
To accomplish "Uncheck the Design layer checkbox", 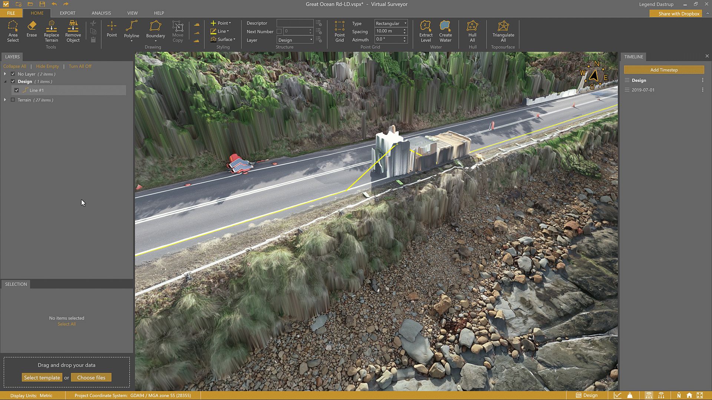I will point(13,81).
